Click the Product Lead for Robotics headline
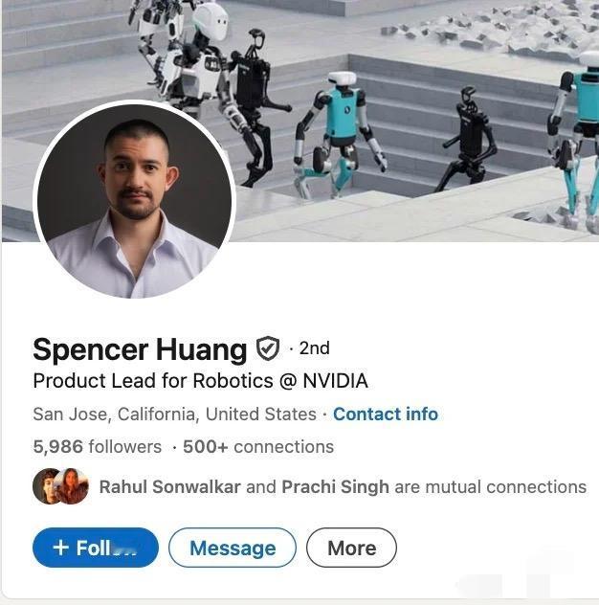 (x=201, y=381)
